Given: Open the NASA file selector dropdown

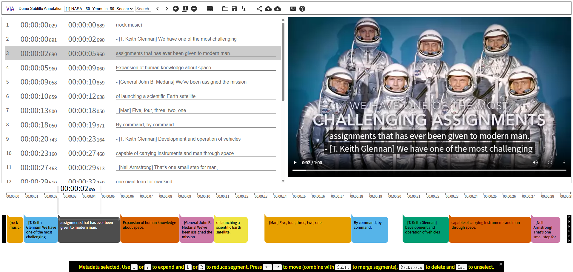Looking at the screenshot, I should (99, 9).
